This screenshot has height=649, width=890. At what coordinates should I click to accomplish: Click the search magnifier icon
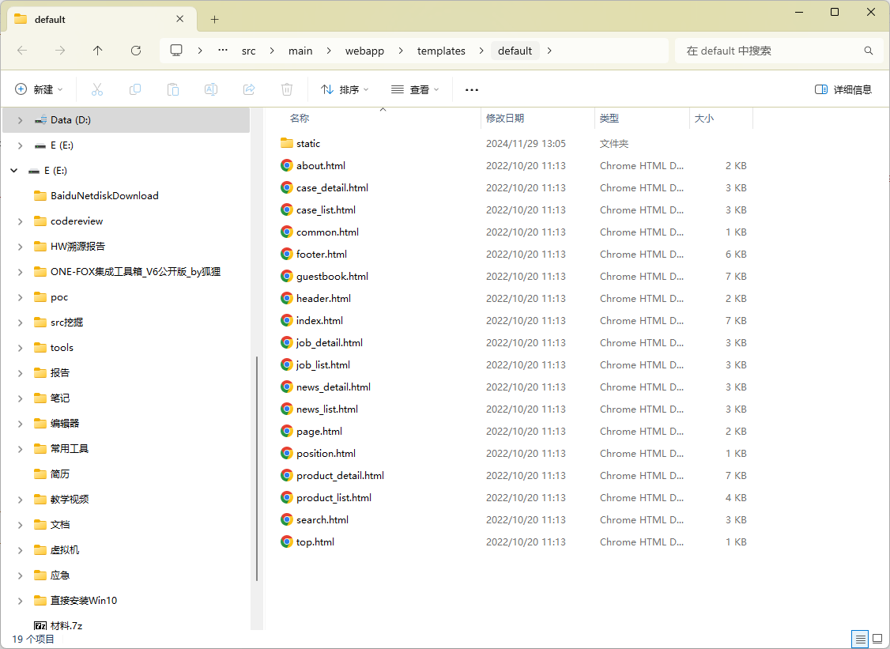click(869, 51)
